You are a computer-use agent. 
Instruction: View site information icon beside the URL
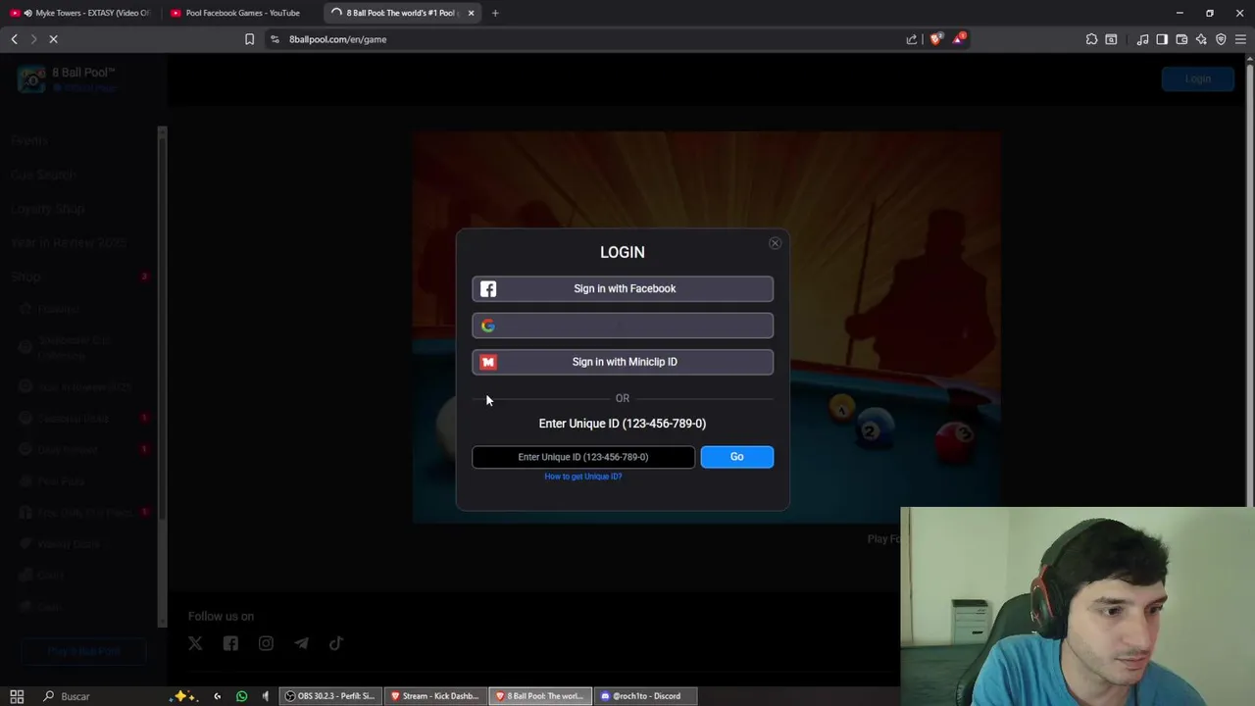point(275,39)
